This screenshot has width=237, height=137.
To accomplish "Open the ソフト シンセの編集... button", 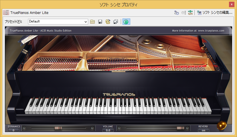I will (215, 13).
